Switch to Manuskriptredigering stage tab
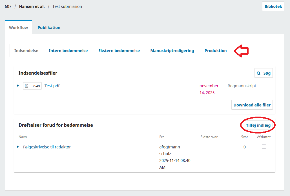Screen dimensions: 290x196 point(172,51)
